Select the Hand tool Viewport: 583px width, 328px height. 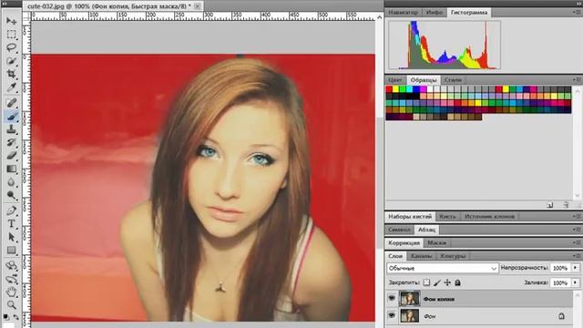point(11,292)
